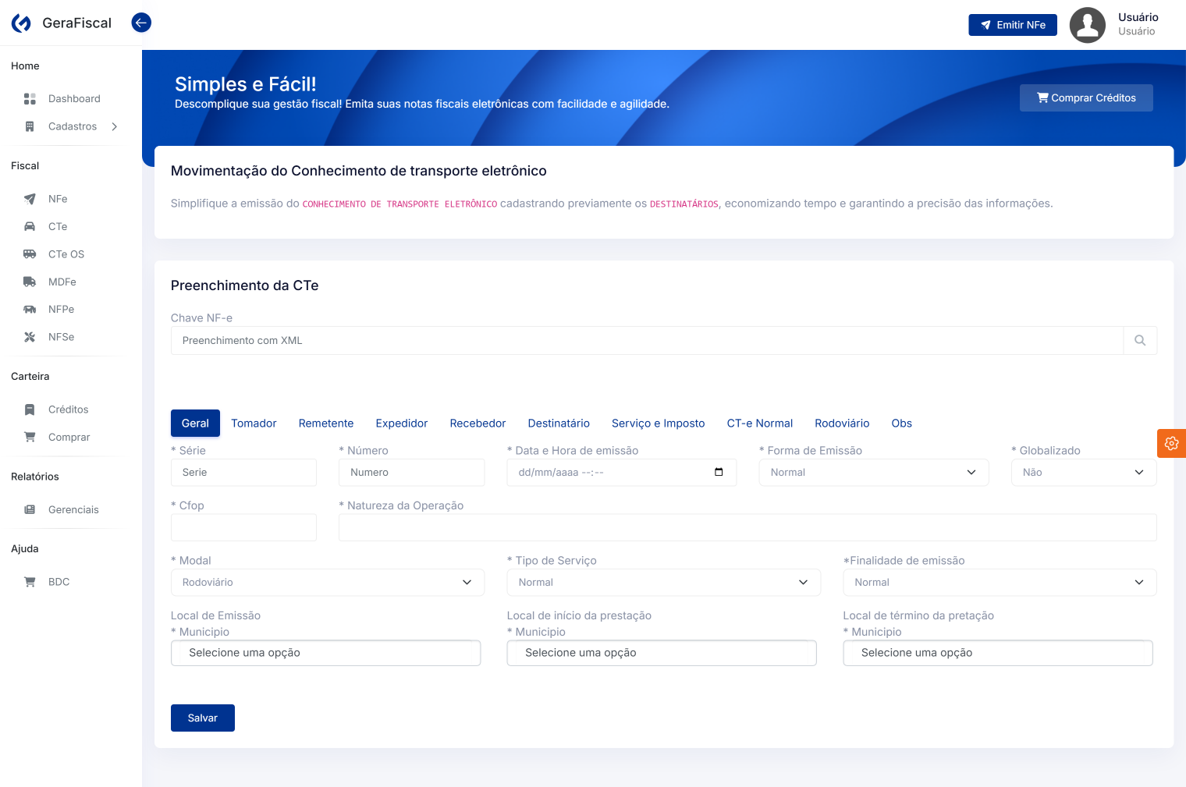Viewport: 1186px width, 787px height.
Task: Select Local de término Municipio option
Action: [998, 653]
